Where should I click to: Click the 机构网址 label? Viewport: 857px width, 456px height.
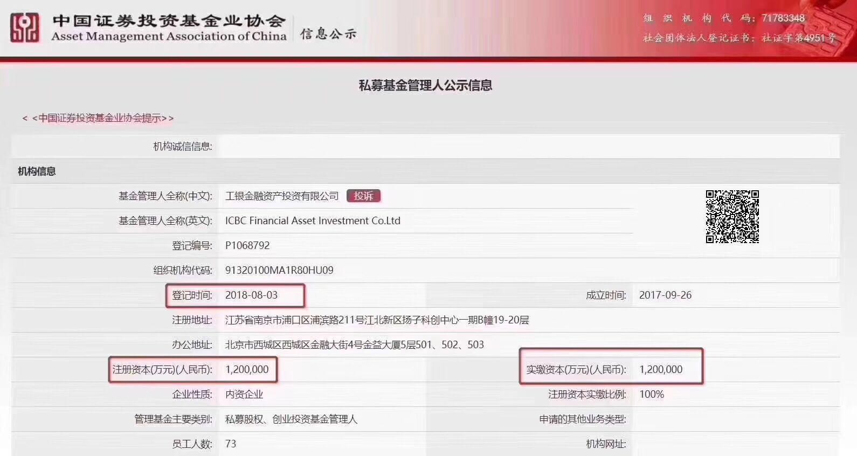pyautogui.click(x=606, y=444)
